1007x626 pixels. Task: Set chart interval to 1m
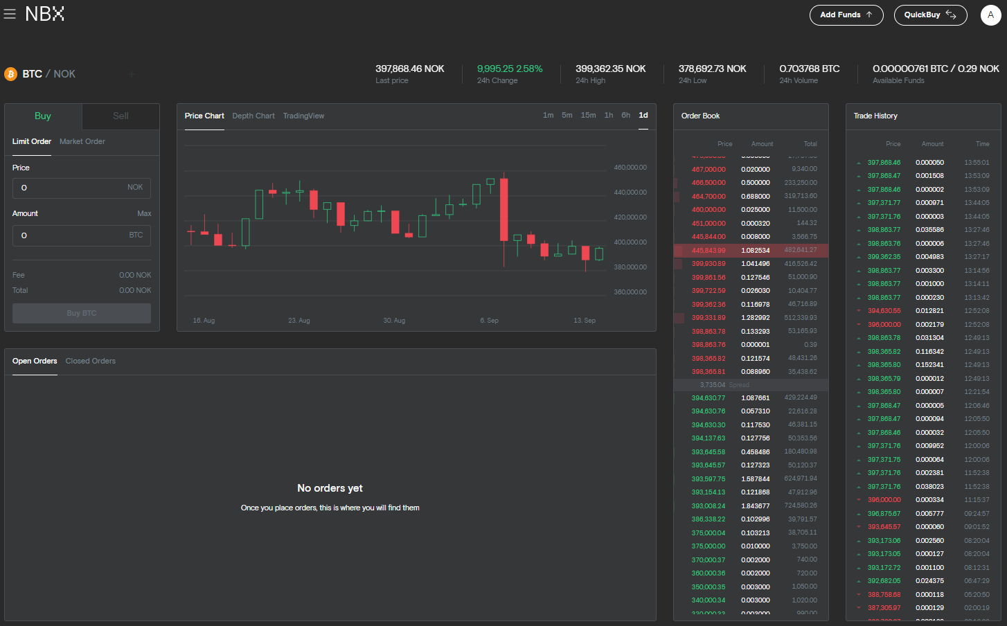click(548, 116)
